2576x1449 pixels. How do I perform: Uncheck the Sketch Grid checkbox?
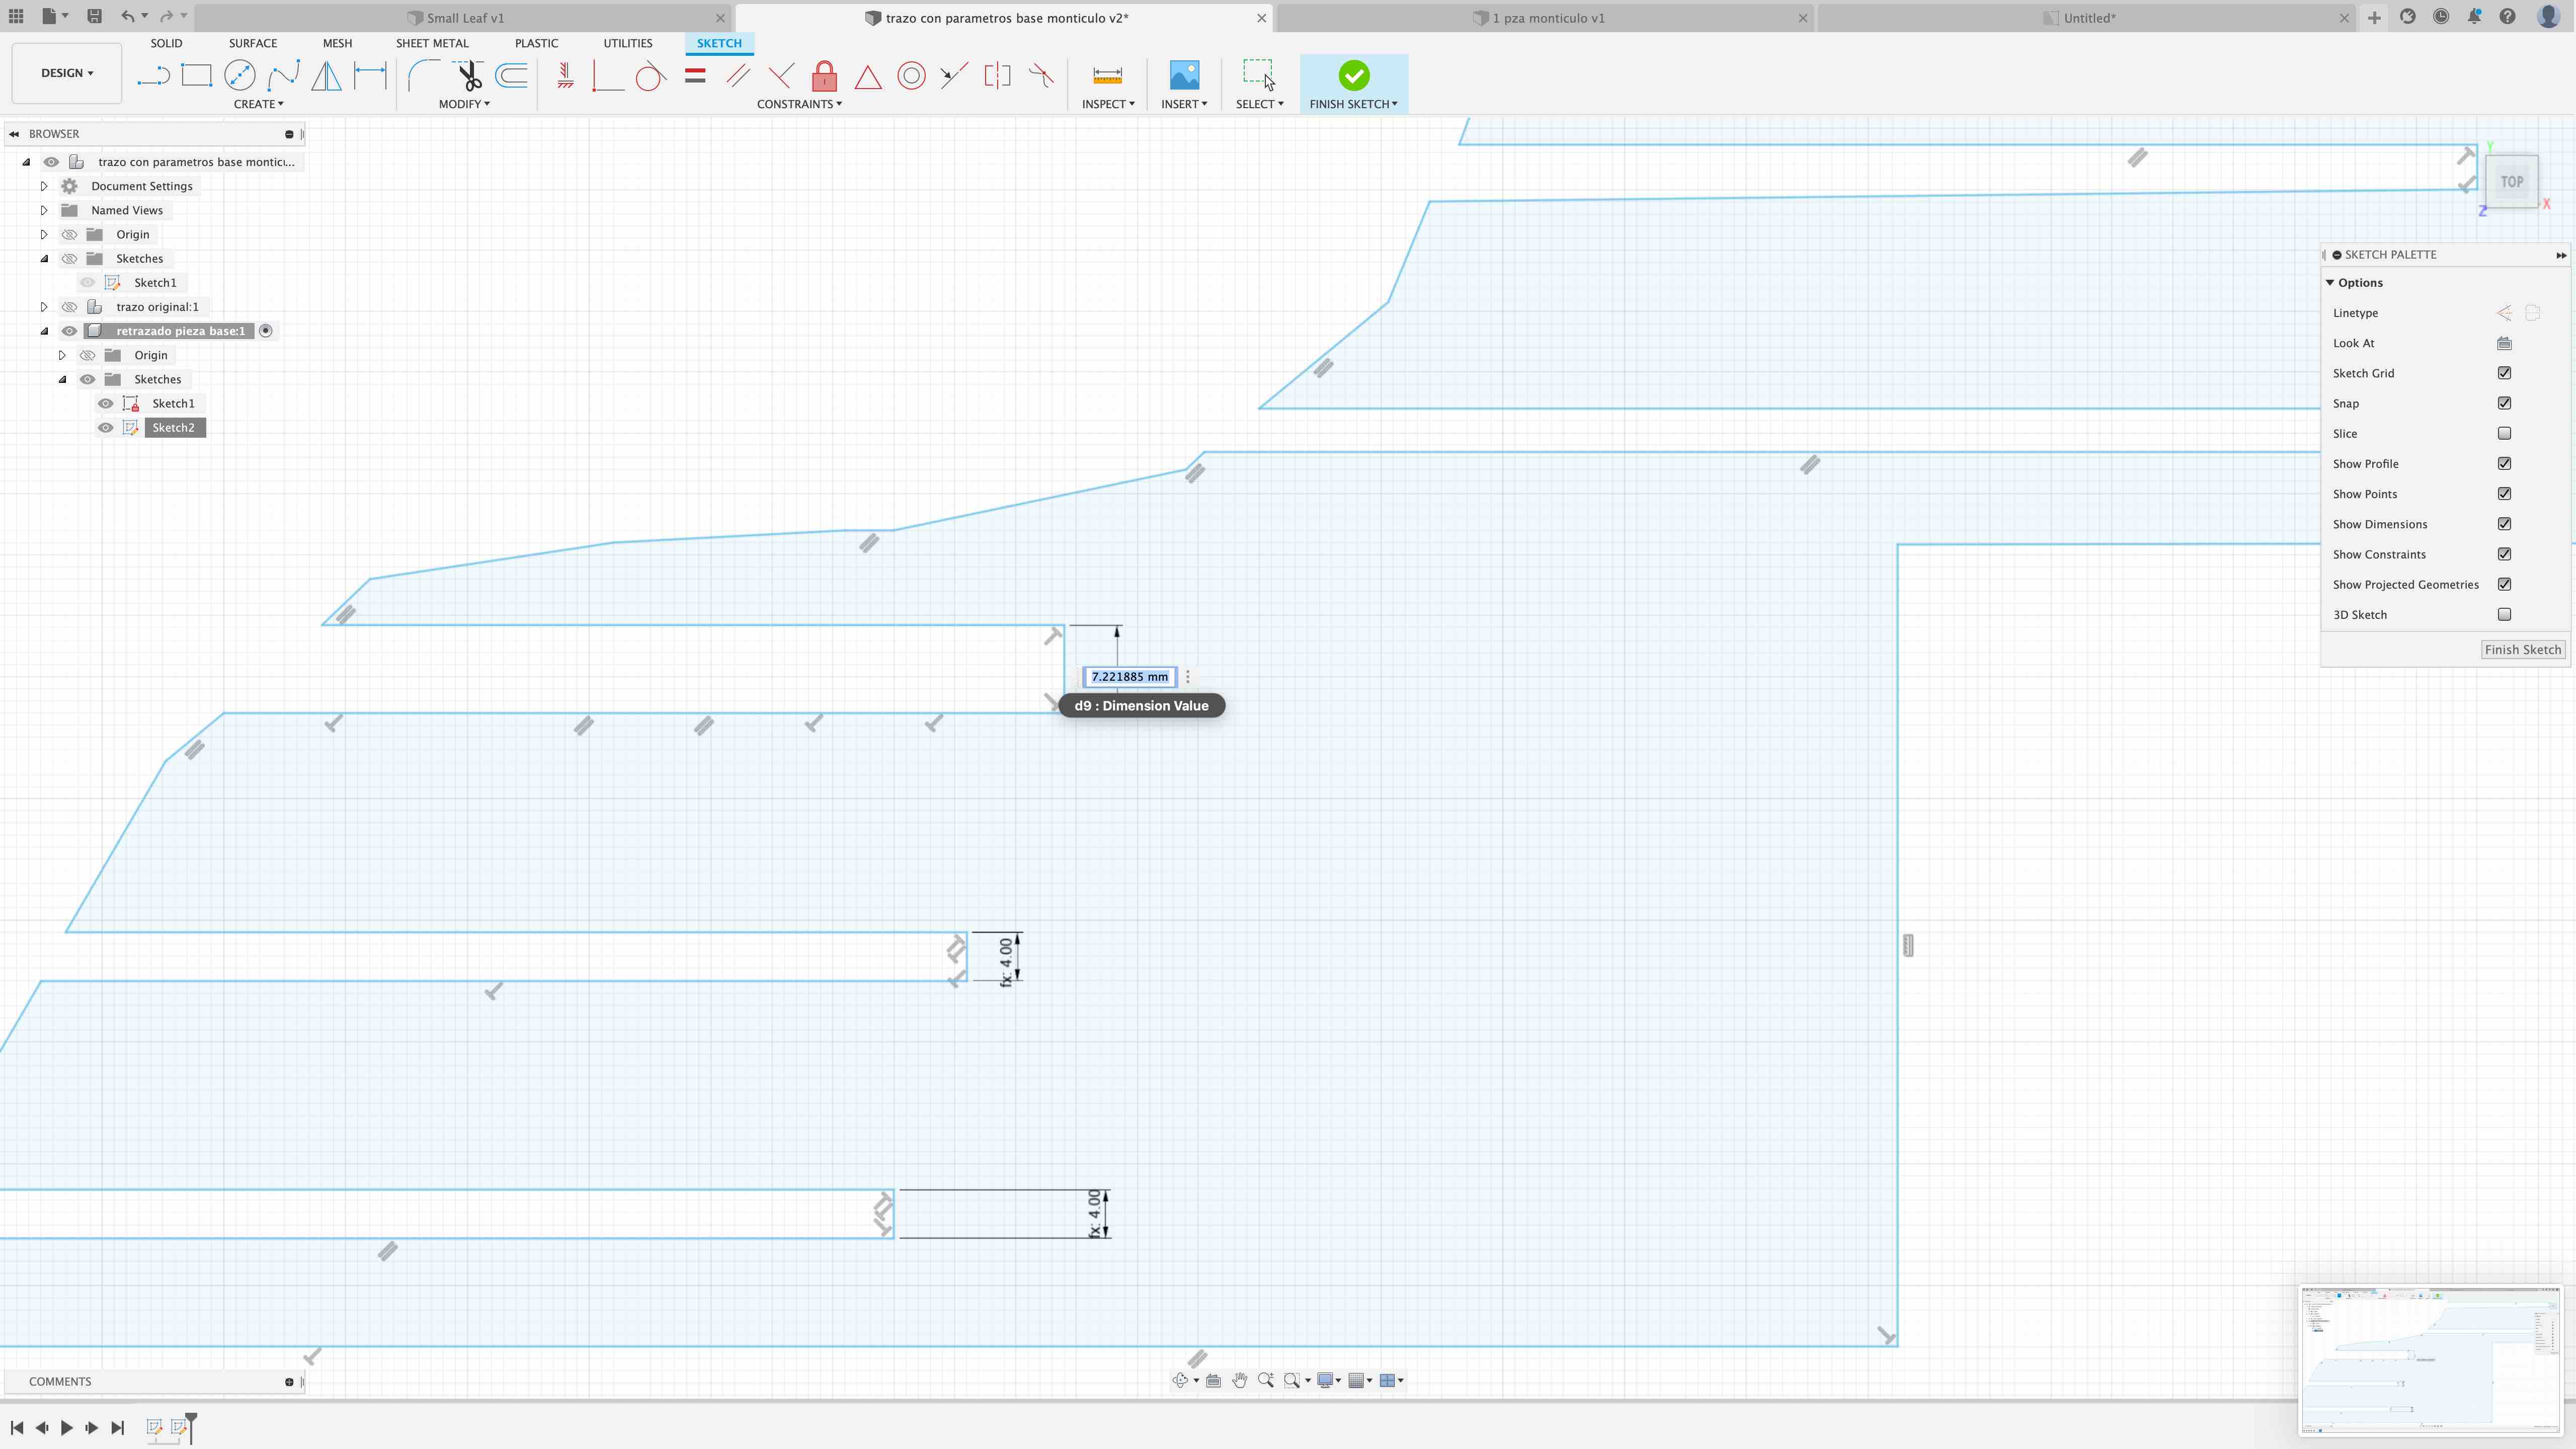click(x=2504, y=373)
